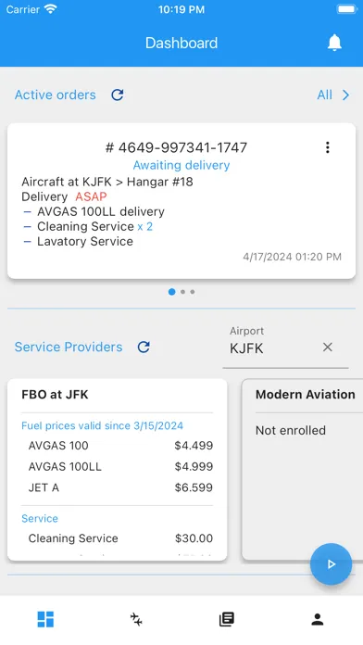Expand active orders with chevron arrow
The image size is (363, 645).
(345, 95)
